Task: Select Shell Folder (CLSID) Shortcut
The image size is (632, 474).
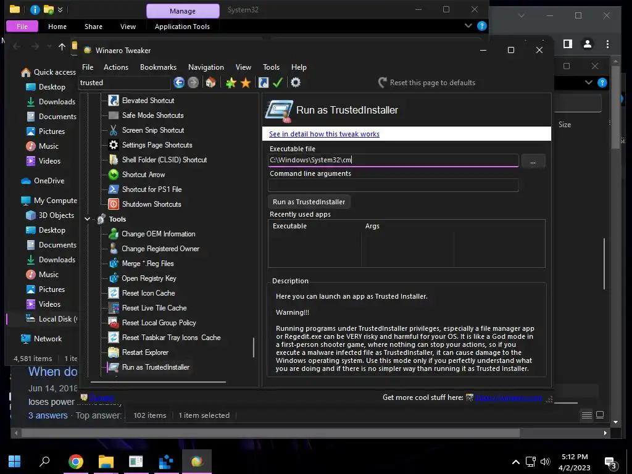Action: coord(164,160)
